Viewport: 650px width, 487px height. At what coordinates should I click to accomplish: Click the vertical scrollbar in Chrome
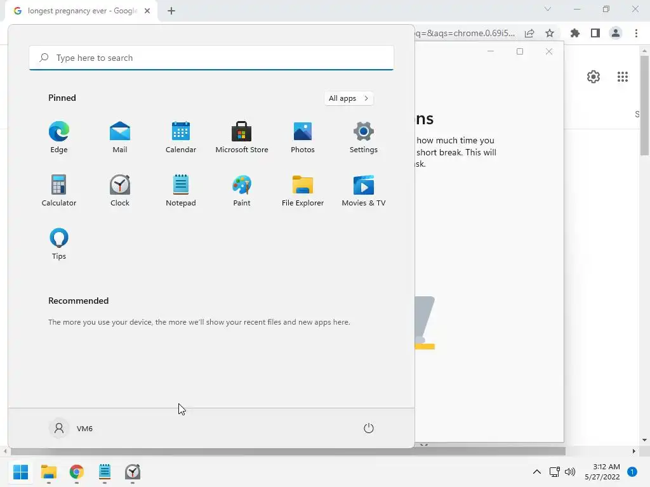coord(644,105)
